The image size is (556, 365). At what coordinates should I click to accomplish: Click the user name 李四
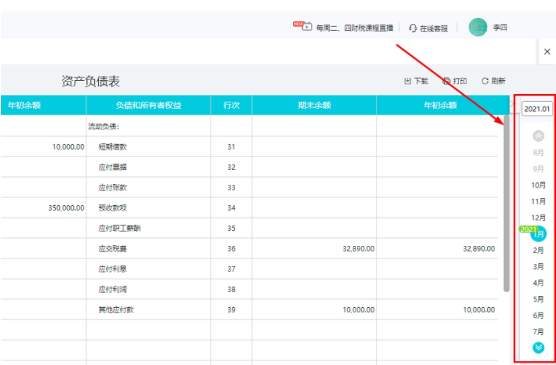tap(500, 28)
